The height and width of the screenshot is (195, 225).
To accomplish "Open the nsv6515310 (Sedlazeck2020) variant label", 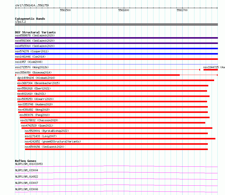I will [35, 46].
